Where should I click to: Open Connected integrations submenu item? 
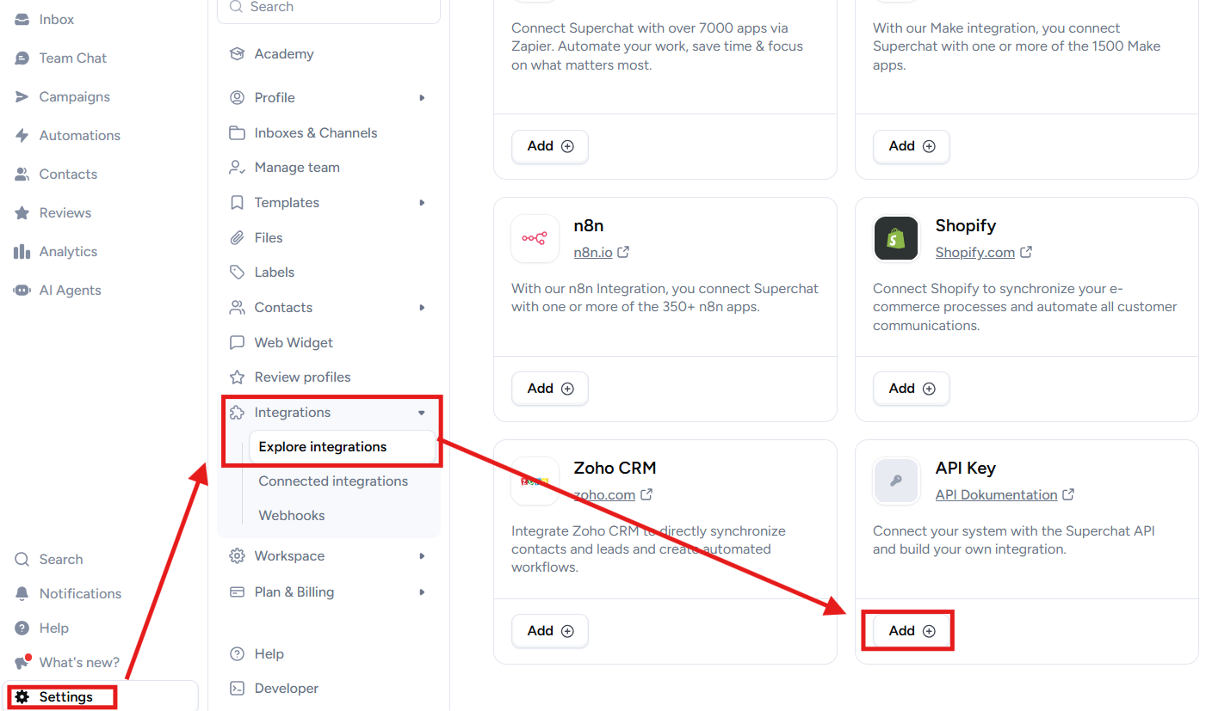[x=333, y=481]
